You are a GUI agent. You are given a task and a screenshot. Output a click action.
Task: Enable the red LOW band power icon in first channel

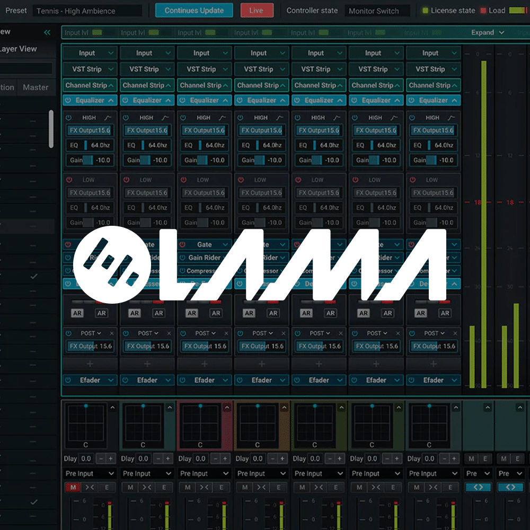[69, 180]
